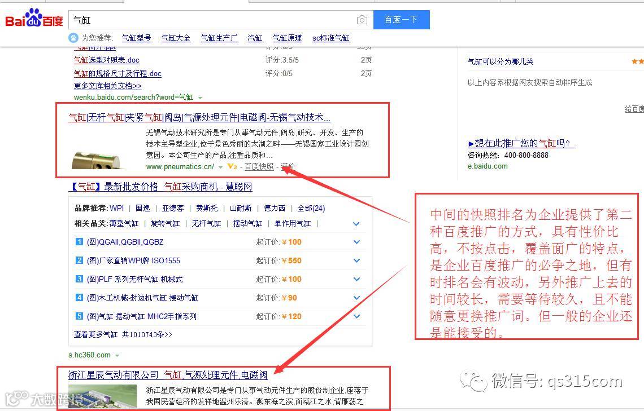Open suggested search 气缸原理

click(287, 38)
